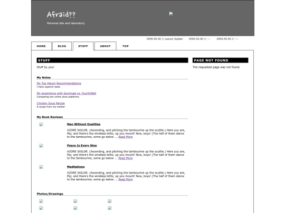Open the ABOUT tab
Image resolution: width=285 pixels, height=213 pixels.
pyautogui.click(x=105, y=46)
